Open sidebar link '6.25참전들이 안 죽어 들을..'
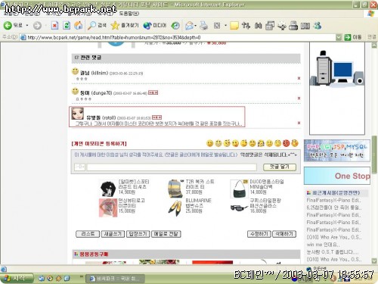378x284 pixels. (x=334, y=208)
